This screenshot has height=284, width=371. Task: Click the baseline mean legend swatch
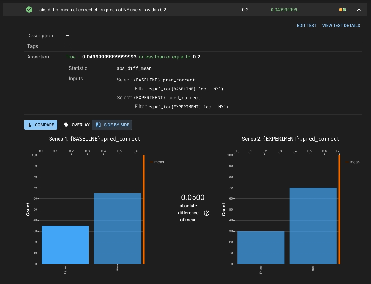[151, 162]
